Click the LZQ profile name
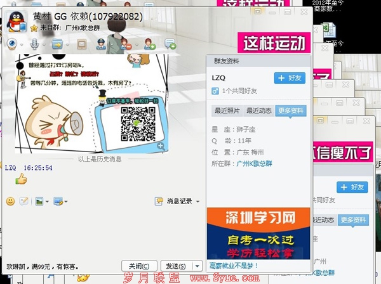The width and height of the screenshot is (381, 284). 218,78
